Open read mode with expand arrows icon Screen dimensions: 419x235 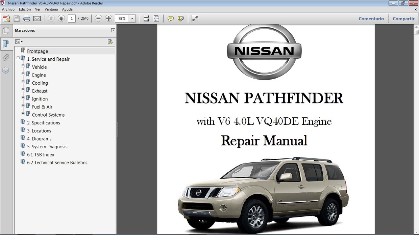[195, 19]
